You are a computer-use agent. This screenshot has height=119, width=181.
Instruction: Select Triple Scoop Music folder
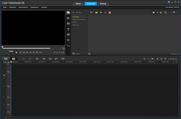coord(79,20)
